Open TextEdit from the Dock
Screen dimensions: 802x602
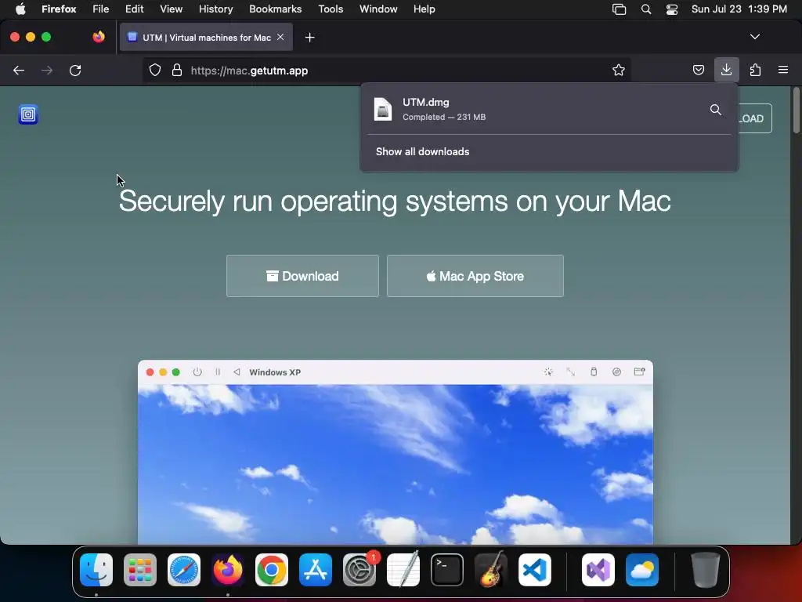click(x=403, y=570)
